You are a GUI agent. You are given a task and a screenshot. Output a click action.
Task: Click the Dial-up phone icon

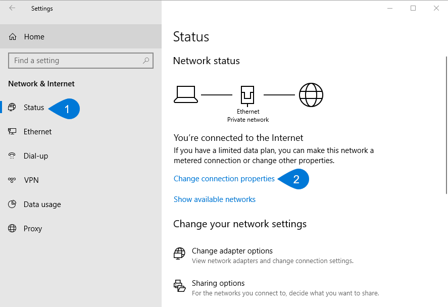click(x=12, y=156)
